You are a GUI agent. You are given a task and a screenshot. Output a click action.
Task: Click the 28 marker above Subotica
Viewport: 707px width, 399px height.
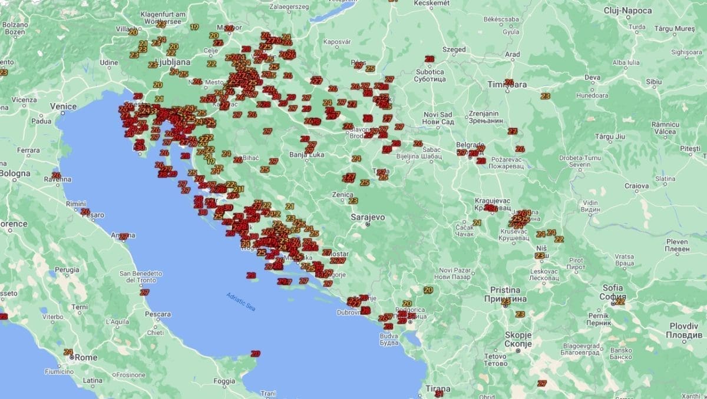click(x=429, y=59)
